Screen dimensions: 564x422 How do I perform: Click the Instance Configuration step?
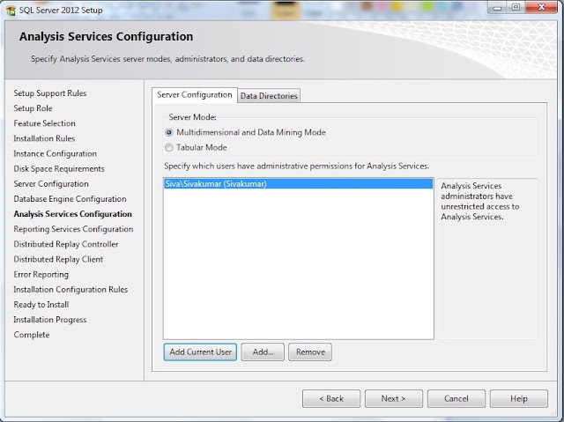pyautogui.click(x=55, y=153)
